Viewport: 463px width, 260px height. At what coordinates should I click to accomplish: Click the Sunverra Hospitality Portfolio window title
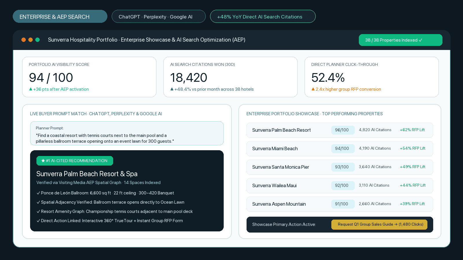(147, 40)
